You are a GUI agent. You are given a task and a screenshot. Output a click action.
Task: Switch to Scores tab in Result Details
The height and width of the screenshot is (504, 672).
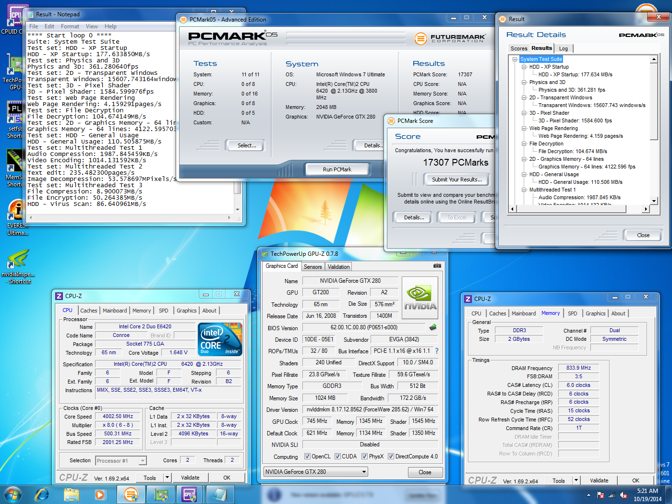pos(519,48)
